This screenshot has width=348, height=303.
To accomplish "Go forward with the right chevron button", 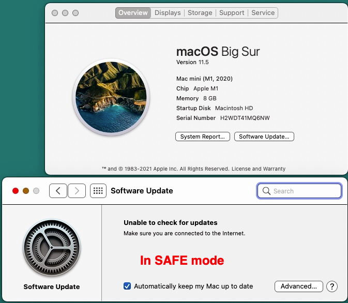I will pos(77,191).
